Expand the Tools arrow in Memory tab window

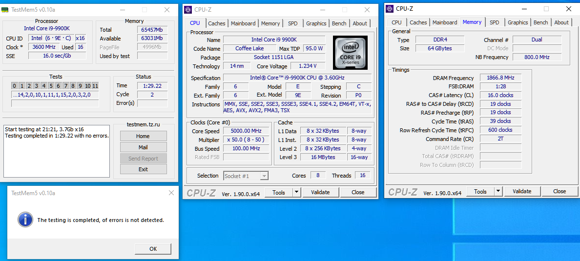click(x=498, y=192)
